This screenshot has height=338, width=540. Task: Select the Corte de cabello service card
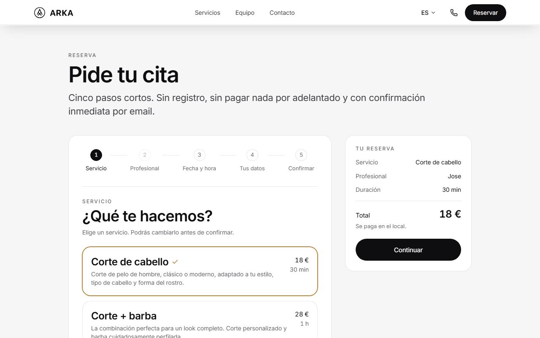click(x=200, y=271)
